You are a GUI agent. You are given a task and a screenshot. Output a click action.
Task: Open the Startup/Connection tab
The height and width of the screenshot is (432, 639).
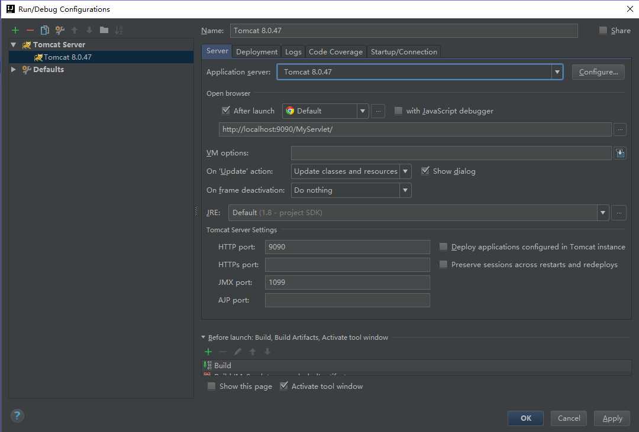point(404,51)
